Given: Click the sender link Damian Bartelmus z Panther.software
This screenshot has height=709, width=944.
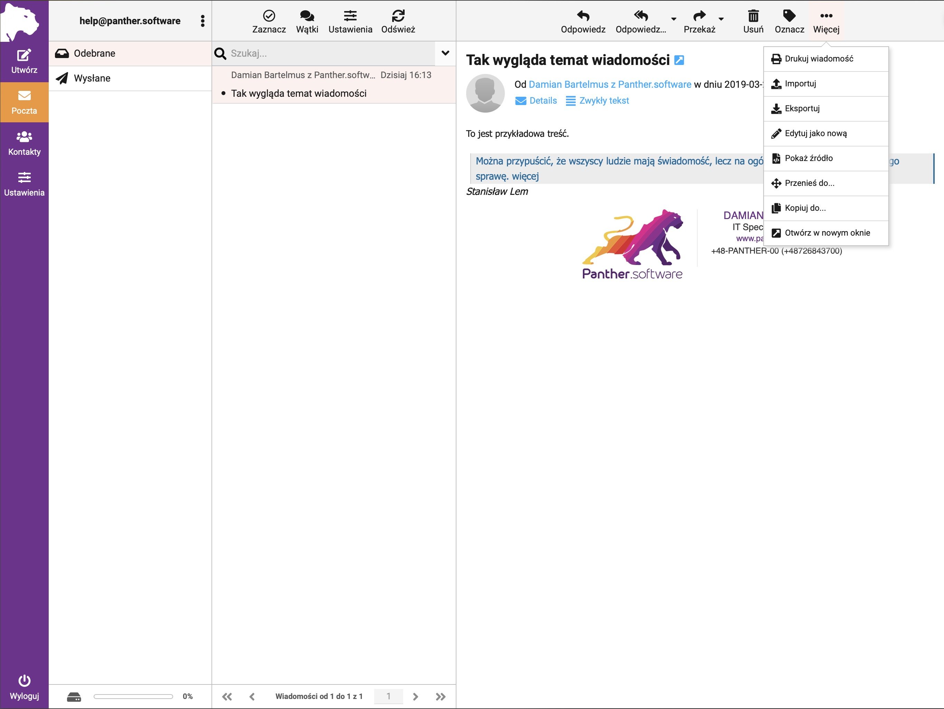Looking at the screenshot, I should [x=610, y=85].
